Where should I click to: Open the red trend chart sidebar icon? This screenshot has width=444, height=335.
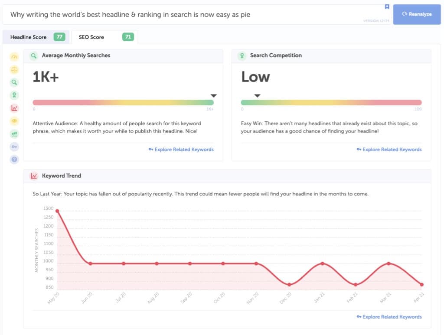pos(14,108)
